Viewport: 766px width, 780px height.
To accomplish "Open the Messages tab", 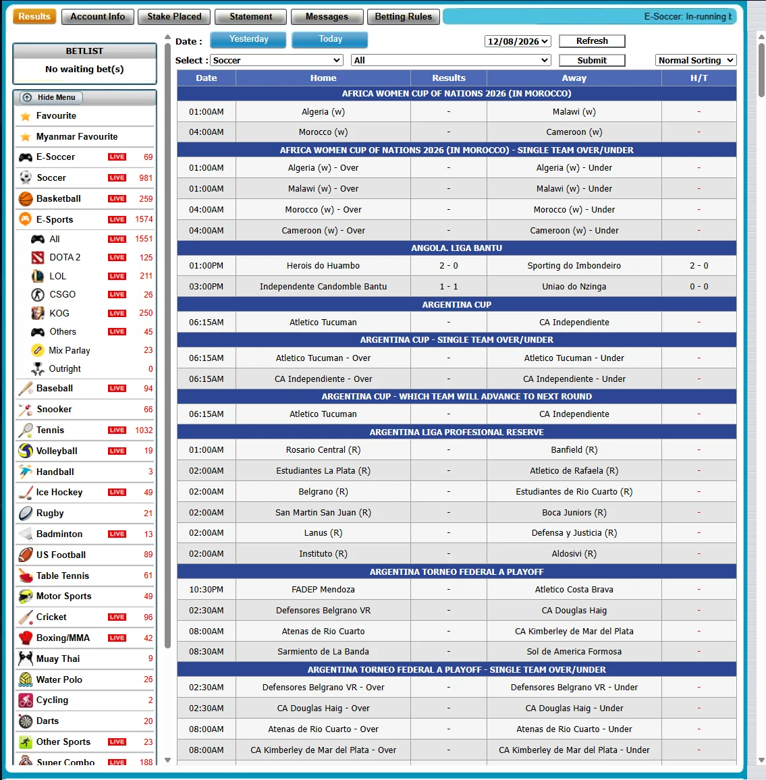I will 327,16.
